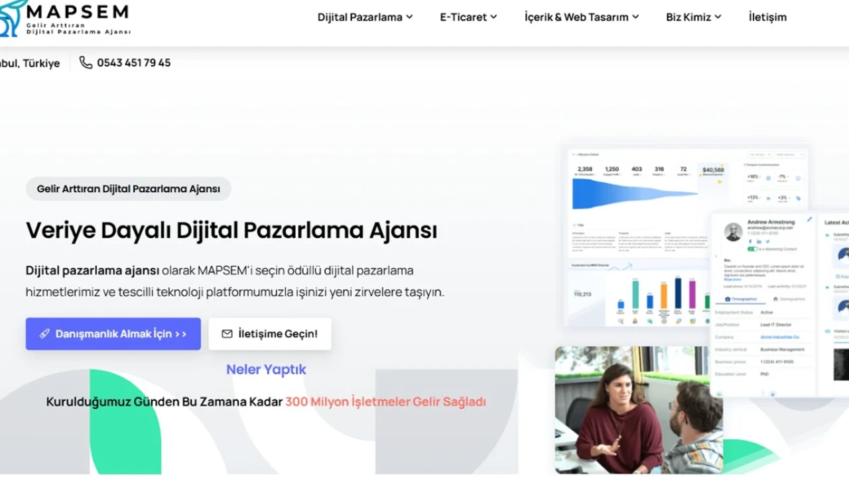Click the Twitter icon on the contact card
This screenshot has height=477, width=849.
coord(767,241)
